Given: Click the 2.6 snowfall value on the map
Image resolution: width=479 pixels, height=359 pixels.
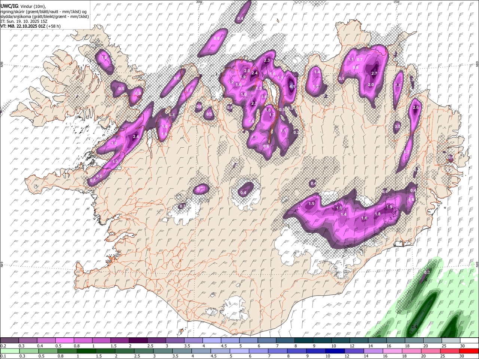Looking at the screenshot, I should coord(415,108).
